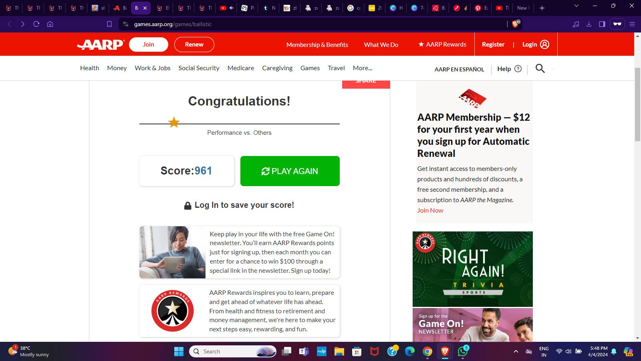Open Right Again Trivia Sports ad
Viewport: 641px width, 361px height.
473,269
